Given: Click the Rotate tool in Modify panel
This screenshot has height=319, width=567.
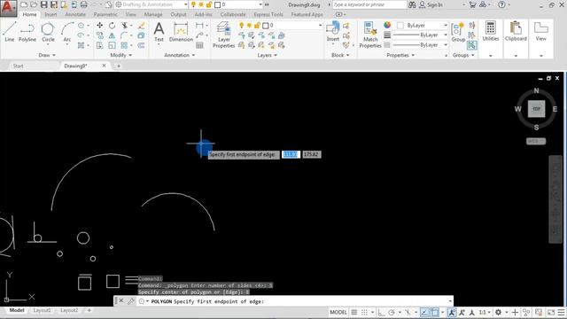Looking at the screenshot, I should coord(113,26).
